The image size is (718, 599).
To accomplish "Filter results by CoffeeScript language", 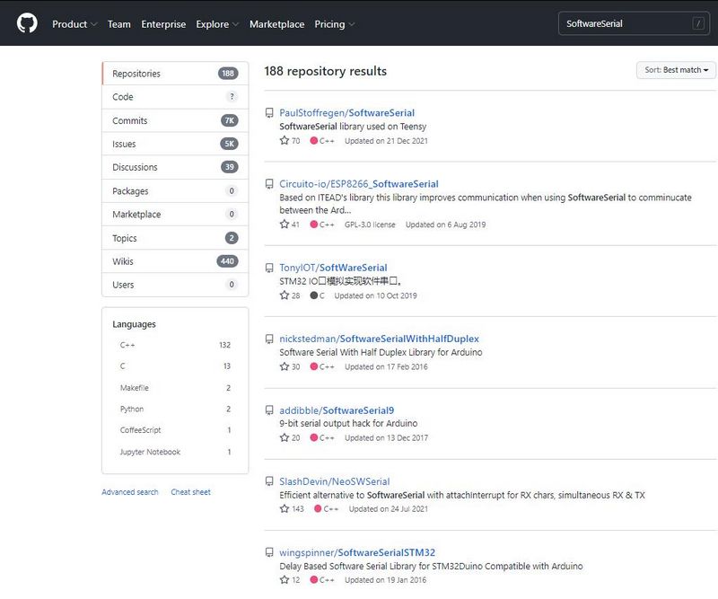I will (175, 430).
